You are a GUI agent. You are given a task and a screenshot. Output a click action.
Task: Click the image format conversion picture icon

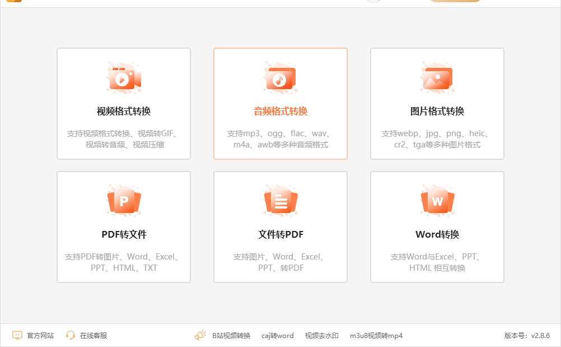pyautogui.click(x=437, y=78)
